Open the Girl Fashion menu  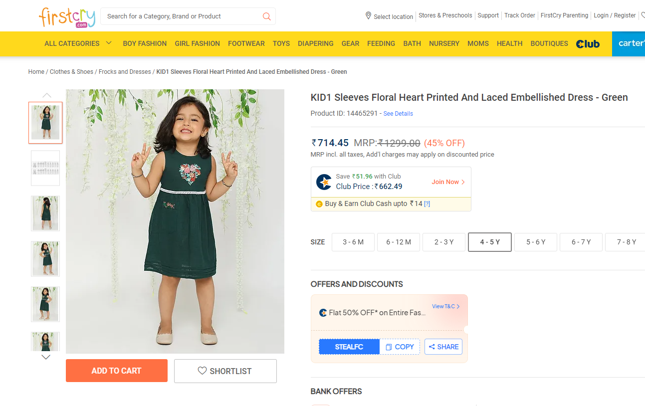[x=197, y=43]
